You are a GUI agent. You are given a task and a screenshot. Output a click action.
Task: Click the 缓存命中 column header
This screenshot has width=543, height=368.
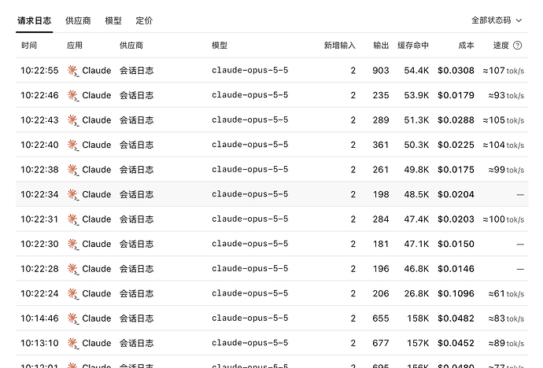[x=413, y=46]
